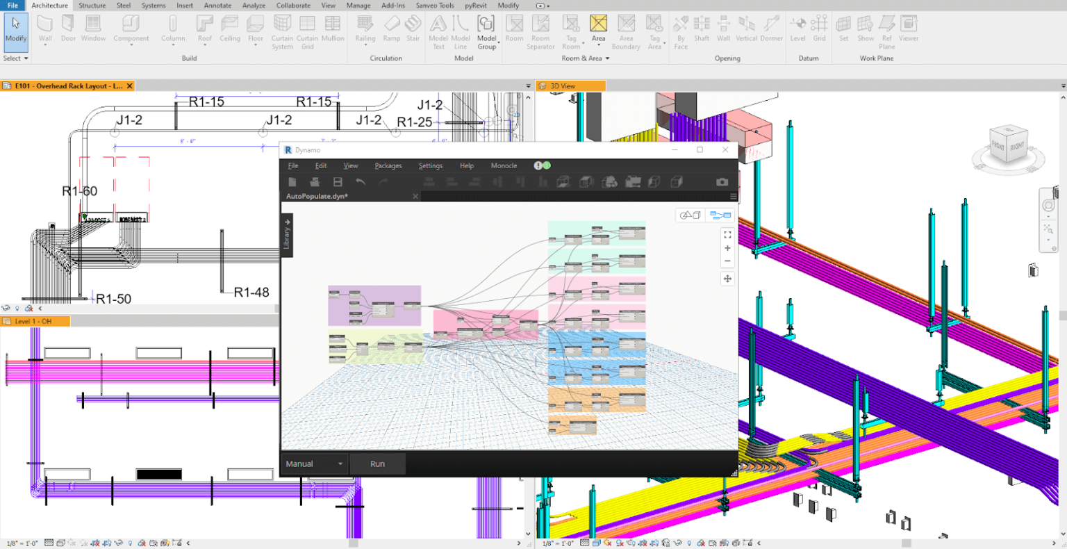
Task: Select the Wall tool in the Build panel
Action: pyautogui.click(x=45, y=28)
